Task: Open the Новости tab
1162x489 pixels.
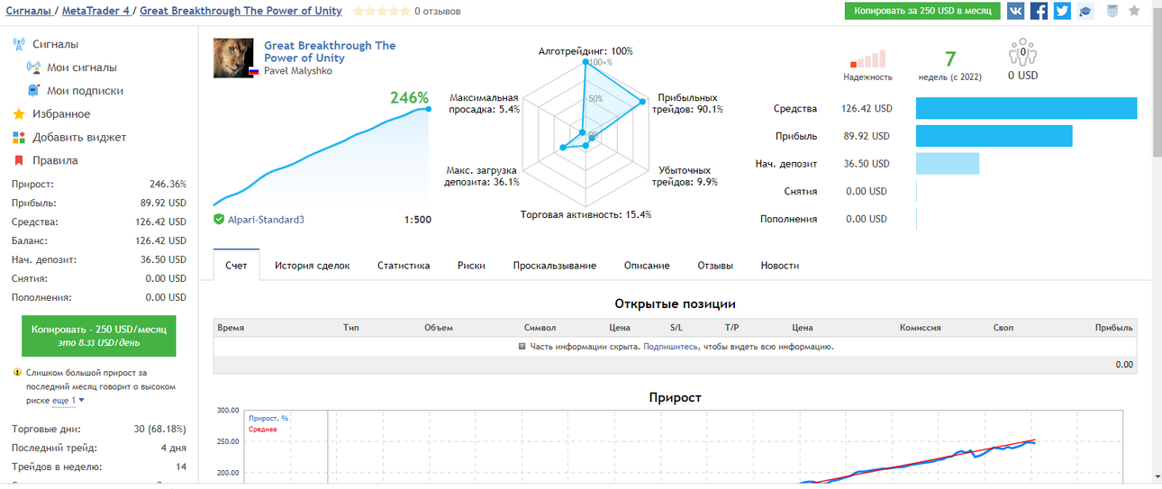Action: [780, 266]
